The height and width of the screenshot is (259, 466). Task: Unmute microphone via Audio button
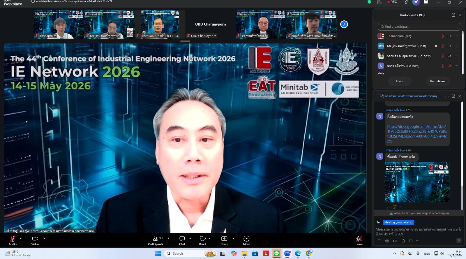click(x=12, y=240)
